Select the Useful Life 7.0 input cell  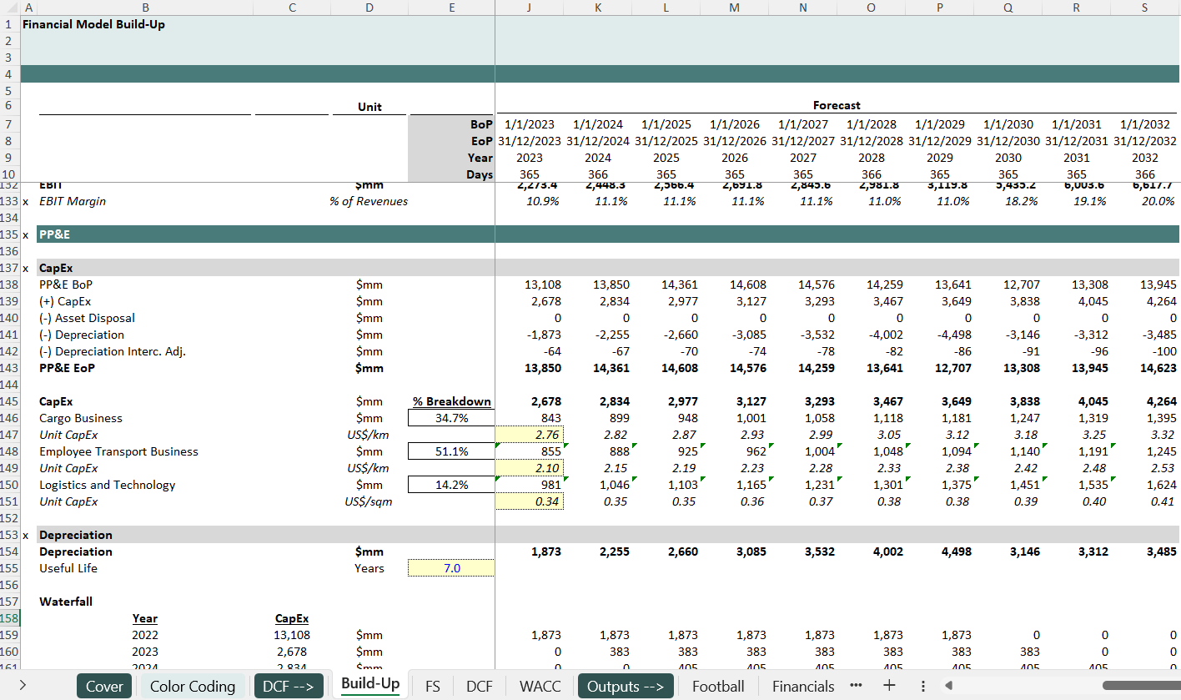click(451, 568)
